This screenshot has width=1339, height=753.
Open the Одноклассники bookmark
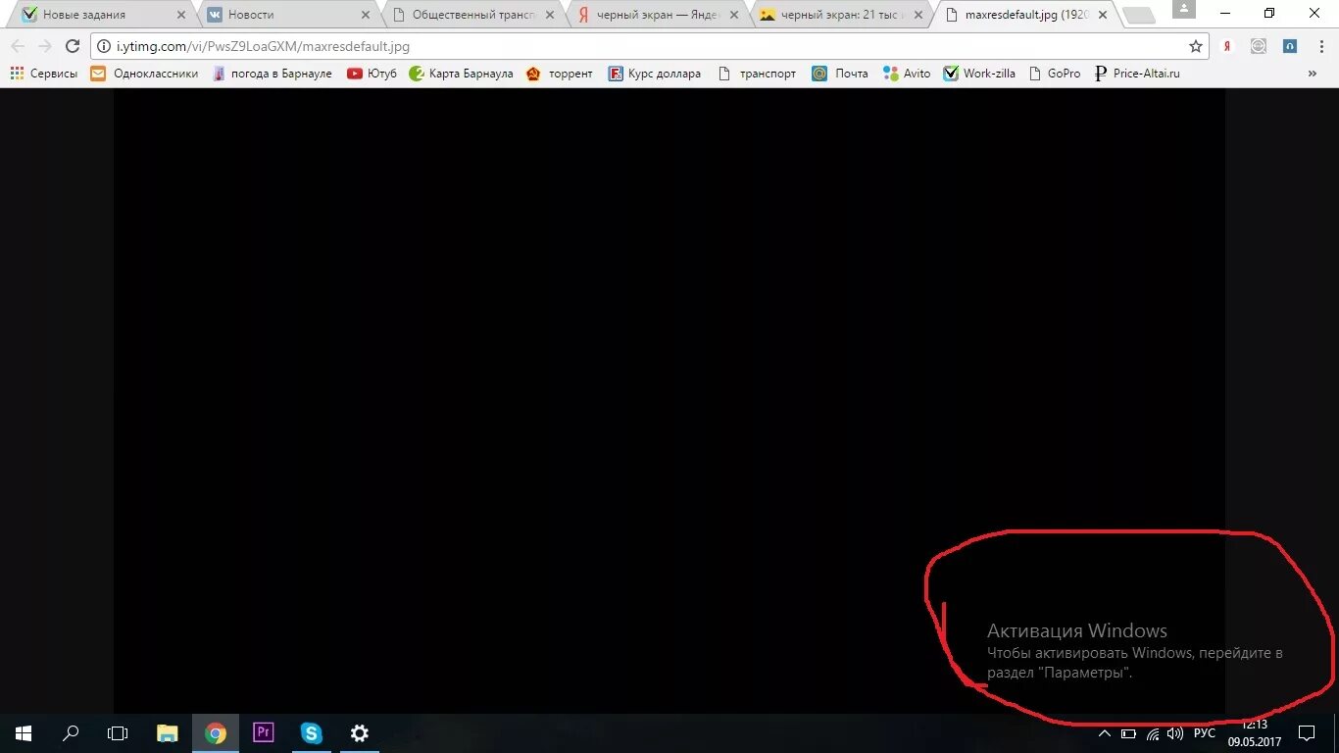tap(144, 74)
